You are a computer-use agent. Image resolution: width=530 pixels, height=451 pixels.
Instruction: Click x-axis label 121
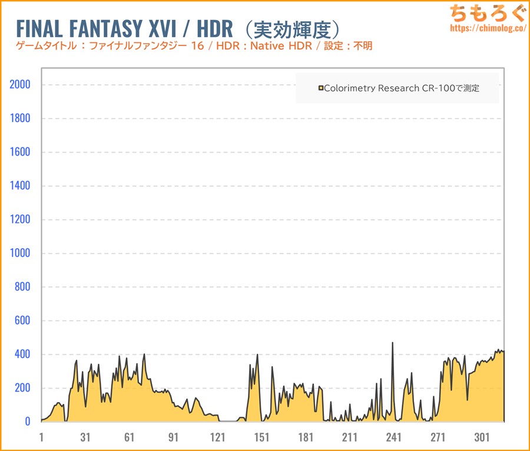(x=217, y=437)
